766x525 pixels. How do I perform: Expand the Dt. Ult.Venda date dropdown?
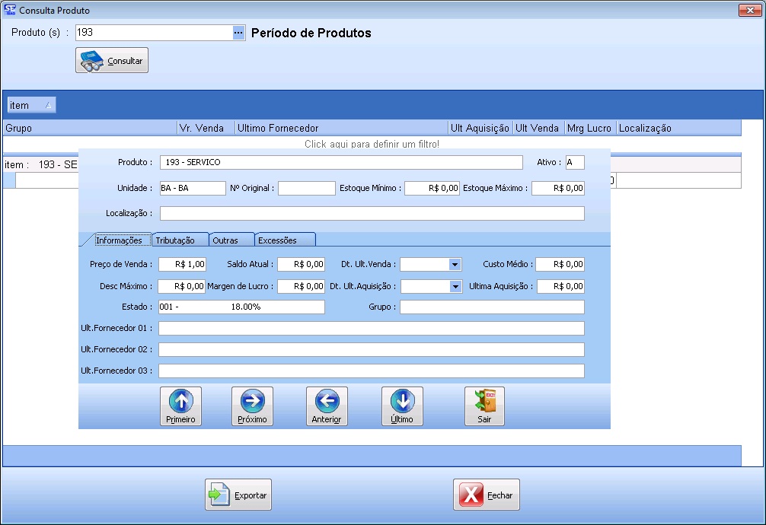pos(455,265)
